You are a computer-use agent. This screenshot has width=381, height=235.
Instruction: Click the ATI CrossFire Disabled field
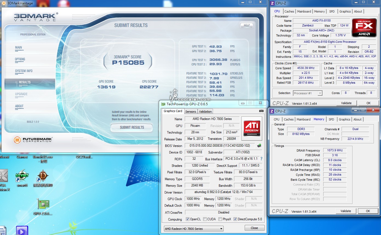(224, 212)
